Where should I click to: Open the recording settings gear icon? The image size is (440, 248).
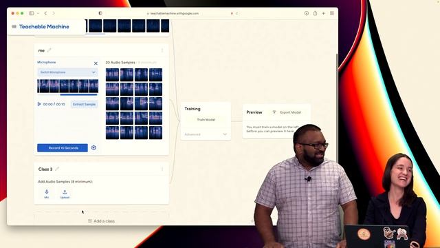pos(93,147)
